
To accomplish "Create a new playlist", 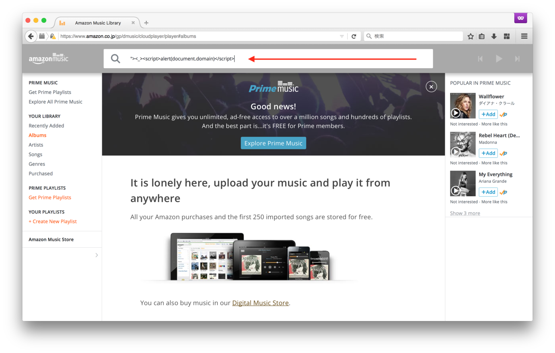I will click(x=53, y=221).
